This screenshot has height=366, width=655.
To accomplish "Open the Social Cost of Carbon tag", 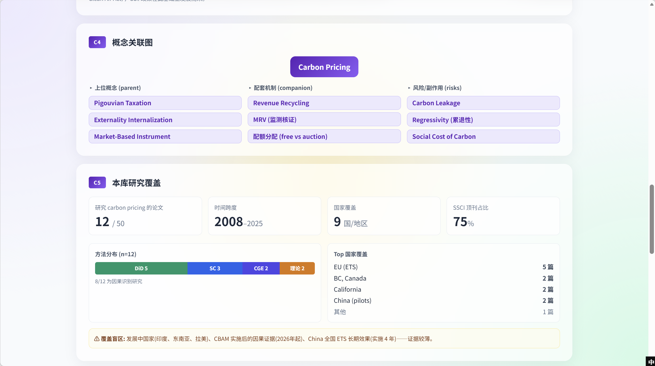I will click(x=483, y=136).
